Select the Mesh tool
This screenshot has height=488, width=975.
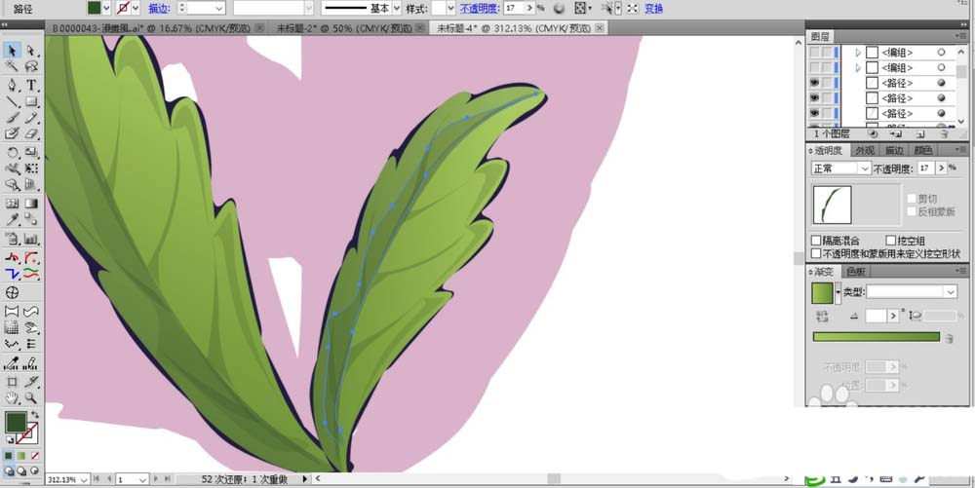(12, 203)
